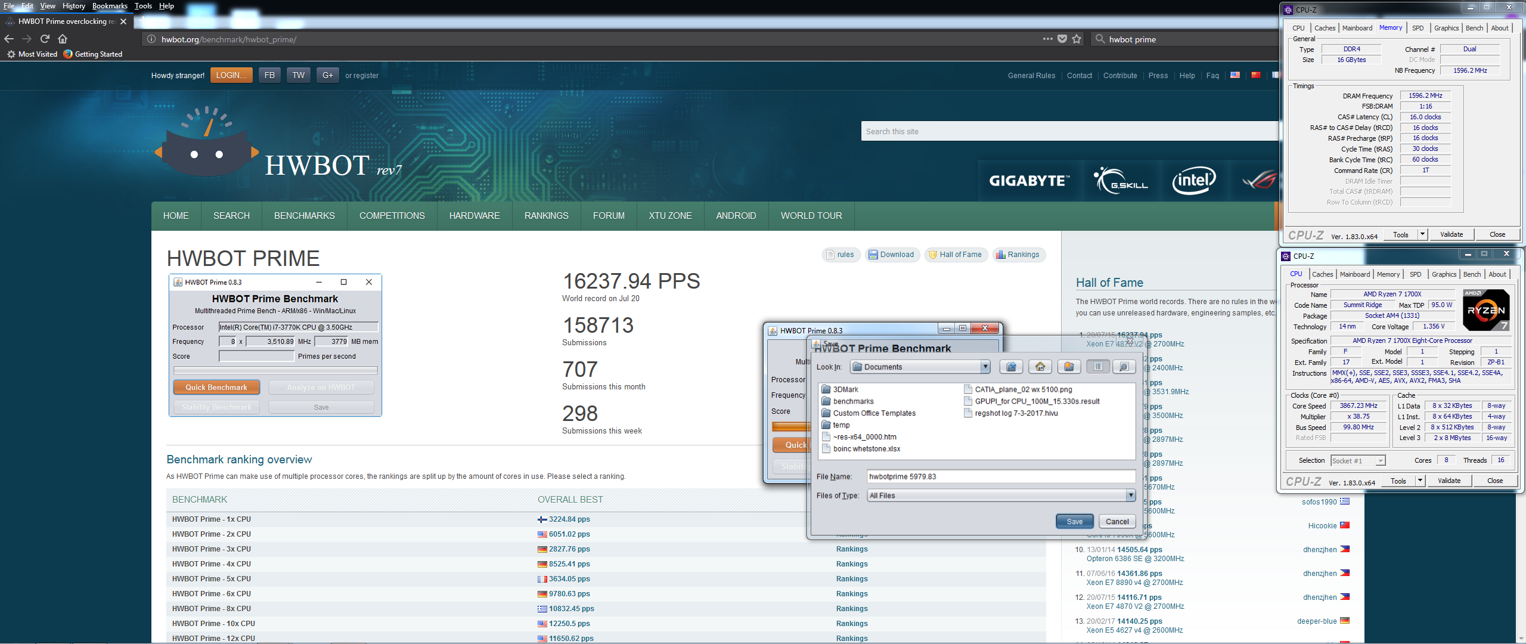
Task: Open RANKINGS in site navigation
Action: tap(547, 216)
